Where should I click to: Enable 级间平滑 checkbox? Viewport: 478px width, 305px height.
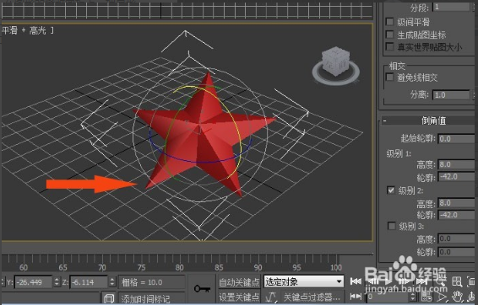[390, 22]
